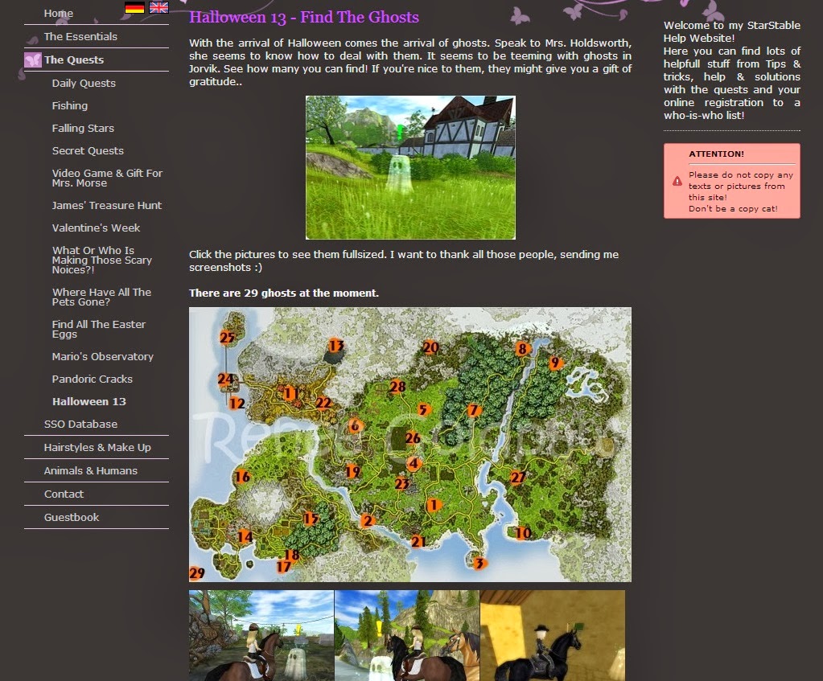The image size is (823, 681).
Task: View the first rider screenshot below the map
Action: click(x=261, y=635)
